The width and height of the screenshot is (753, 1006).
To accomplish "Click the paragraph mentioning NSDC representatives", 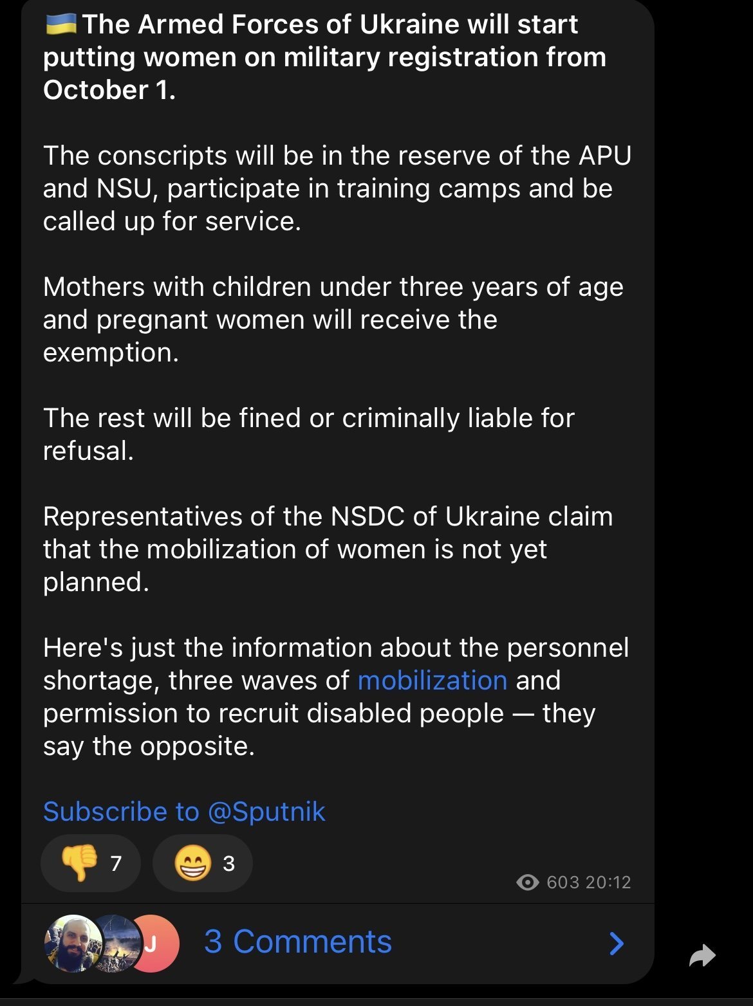I will point(328,549).
